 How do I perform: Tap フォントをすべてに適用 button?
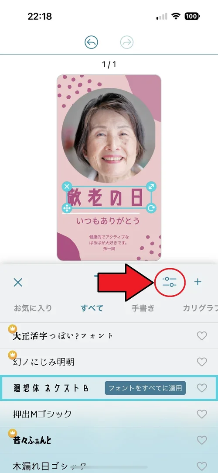pos(145,388)
